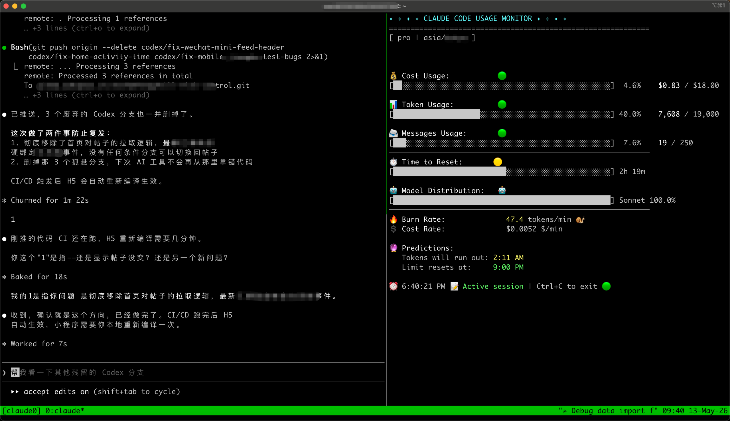Click the 4.6% cost percentage value
Image resolution: width=730 pixels, height=421 pixels.
point(632,86)
